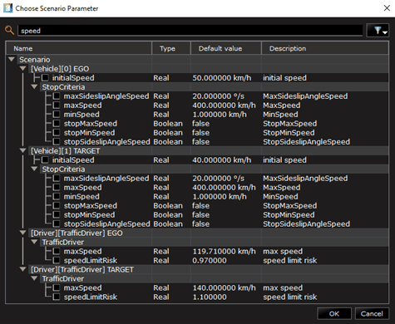Check stopSideslipAngleSpeed under EGO StopCriteria
The image size is (395, 324).
pos(57,142)
